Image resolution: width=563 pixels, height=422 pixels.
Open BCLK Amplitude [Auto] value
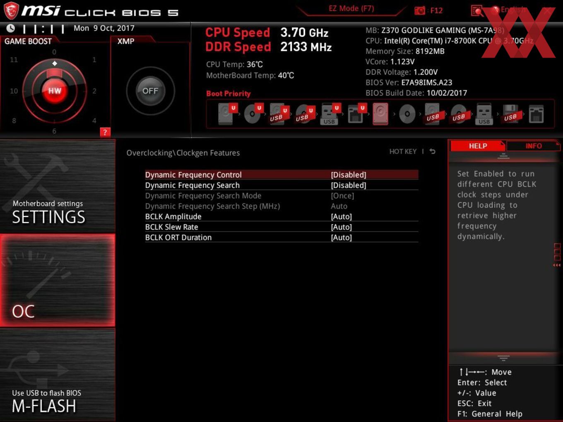[x=342, y=216]
